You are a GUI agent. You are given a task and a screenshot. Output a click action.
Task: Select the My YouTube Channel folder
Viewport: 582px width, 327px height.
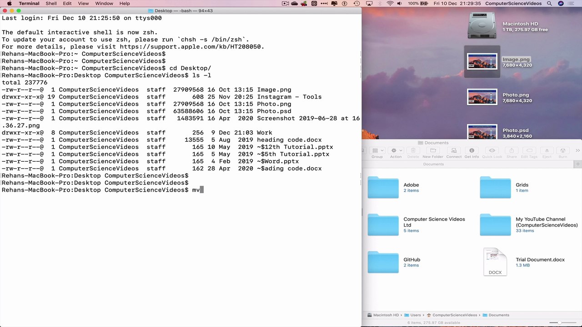click(495, 225)
